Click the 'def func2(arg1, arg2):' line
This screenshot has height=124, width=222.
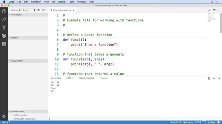[x=84, y=59]
